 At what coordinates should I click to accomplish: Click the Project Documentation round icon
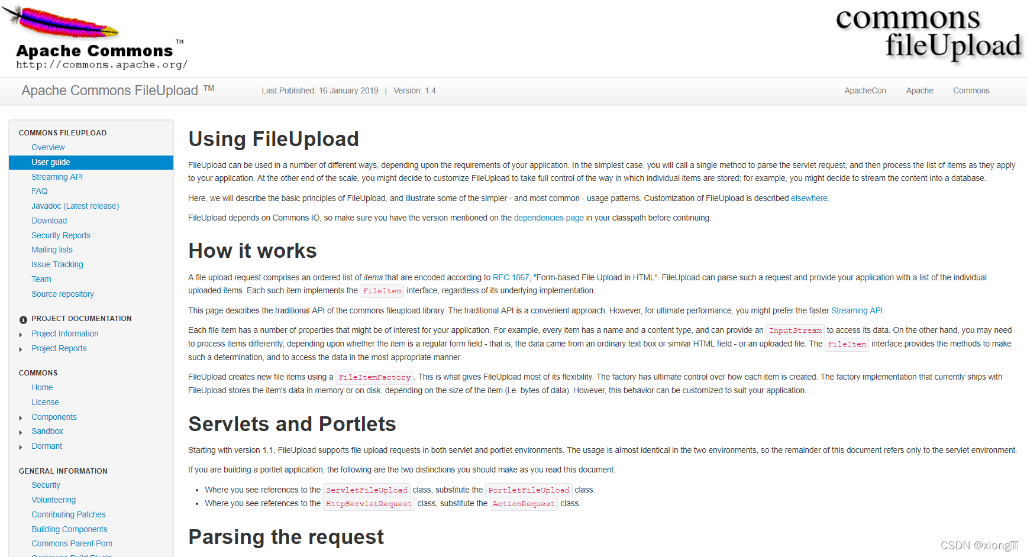pyautogui.click(x=23, y=319)
